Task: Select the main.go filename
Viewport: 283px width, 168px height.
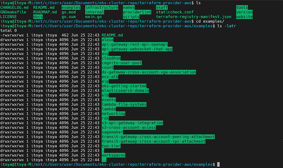Action: click(93, 17)
